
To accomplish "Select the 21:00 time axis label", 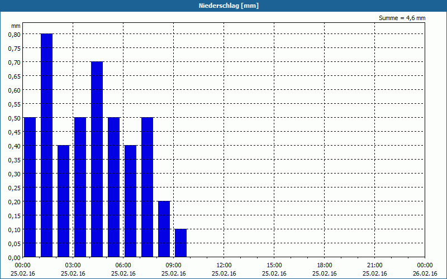I will pyautogui.click(x=374, y=266).
